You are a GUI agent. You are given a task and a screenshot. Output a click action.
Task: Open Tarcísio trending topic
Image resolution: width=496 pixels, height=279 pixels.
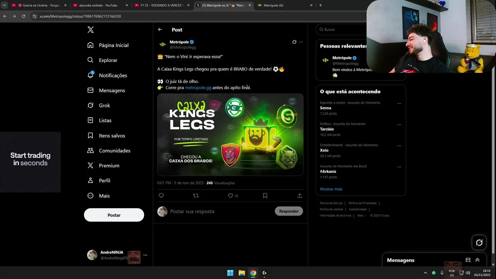(x=327, y=129)
